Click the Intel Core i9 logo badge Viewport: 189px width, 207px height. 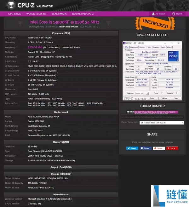[x=173, y=56]
